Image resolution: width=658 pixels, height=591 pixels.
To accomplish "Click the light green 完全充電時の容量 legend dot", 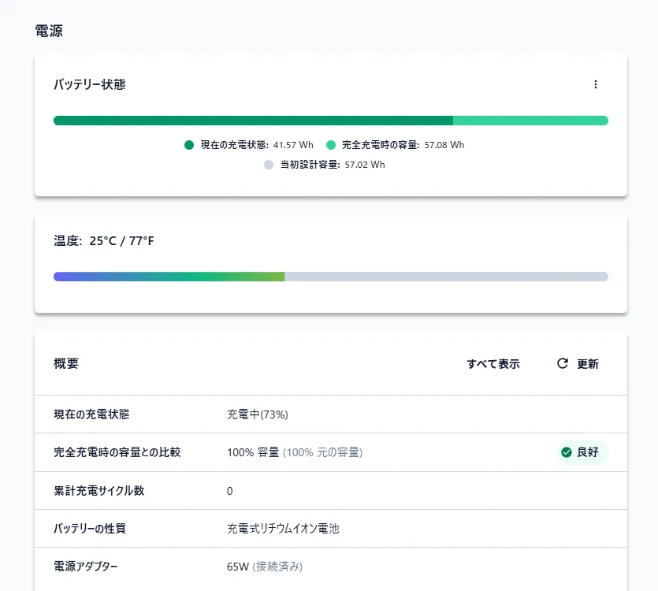I will [331, 145].
